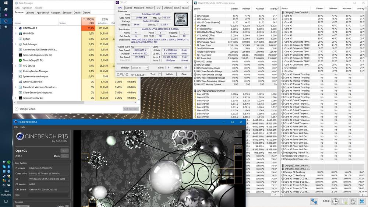The height and width of the screenshot is (207, 368).
Task: Click the Validate button in CPU-Z
Action: coord(169,74)
